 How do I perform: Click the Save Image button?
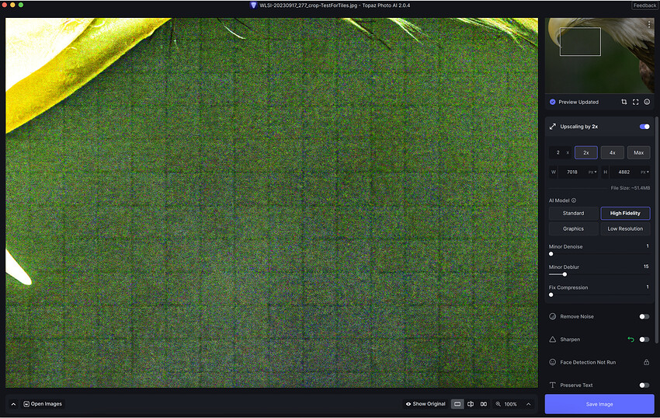(x=599, y=404)
